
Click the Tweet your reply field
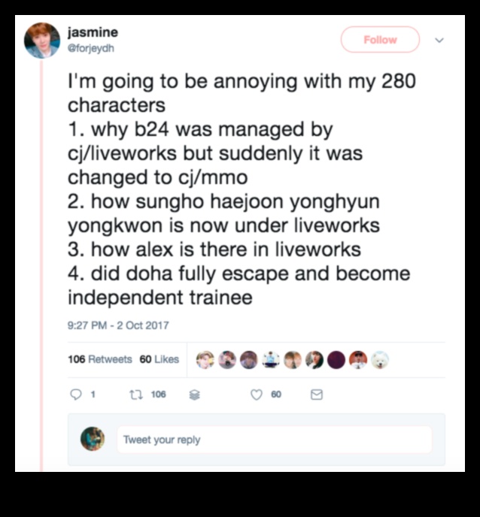[x=275, y=440]
